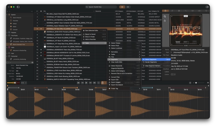This screenshot has width=216, height=127.
Task: Open Search Results in the sidebar
Action: click(17, 18)
